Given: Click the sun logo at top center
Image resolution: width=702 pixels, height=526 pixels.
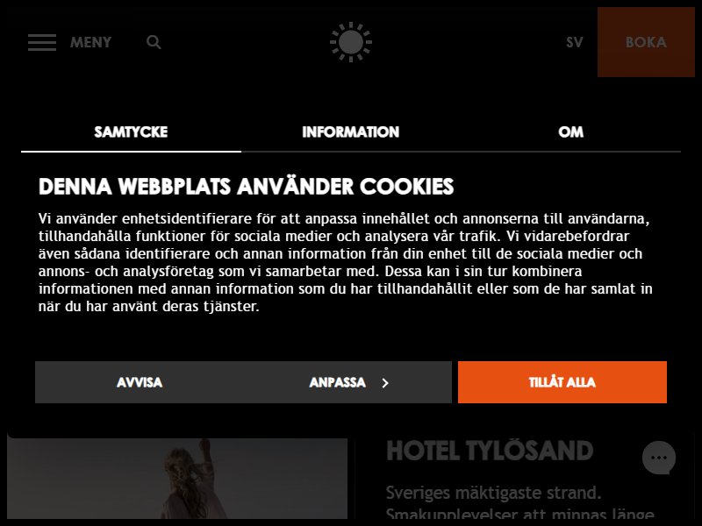Looking at the screenshot, I should coord(351,42).
